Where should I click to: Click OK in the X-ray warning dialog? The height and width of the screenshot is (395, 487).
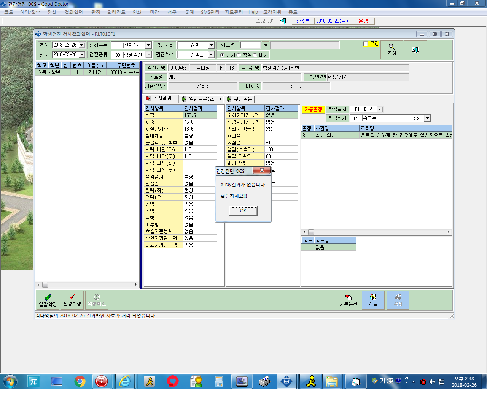click(x=243, y=211)
